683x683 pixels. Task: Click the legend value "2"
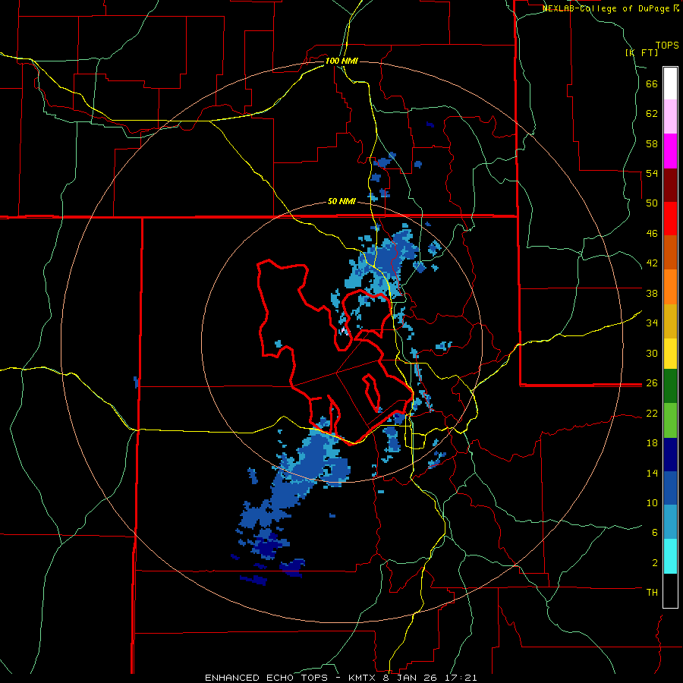(x=655, y=562)
